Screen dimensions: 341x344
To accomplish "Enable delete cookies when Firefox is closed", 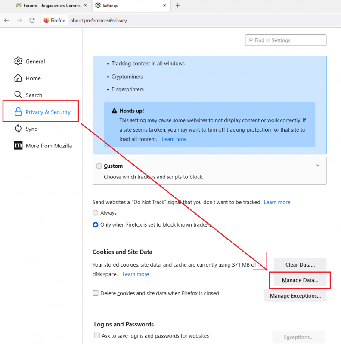I will (x=95, y=293).
